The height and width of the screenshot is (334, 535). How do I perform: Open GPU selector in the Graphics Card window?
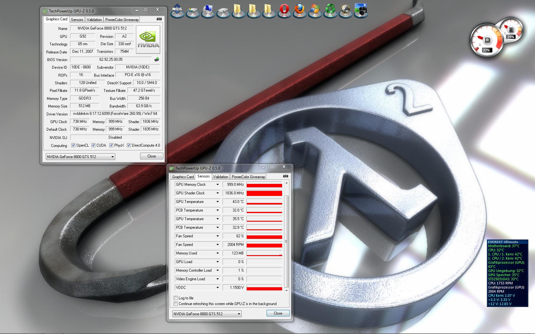81,157
